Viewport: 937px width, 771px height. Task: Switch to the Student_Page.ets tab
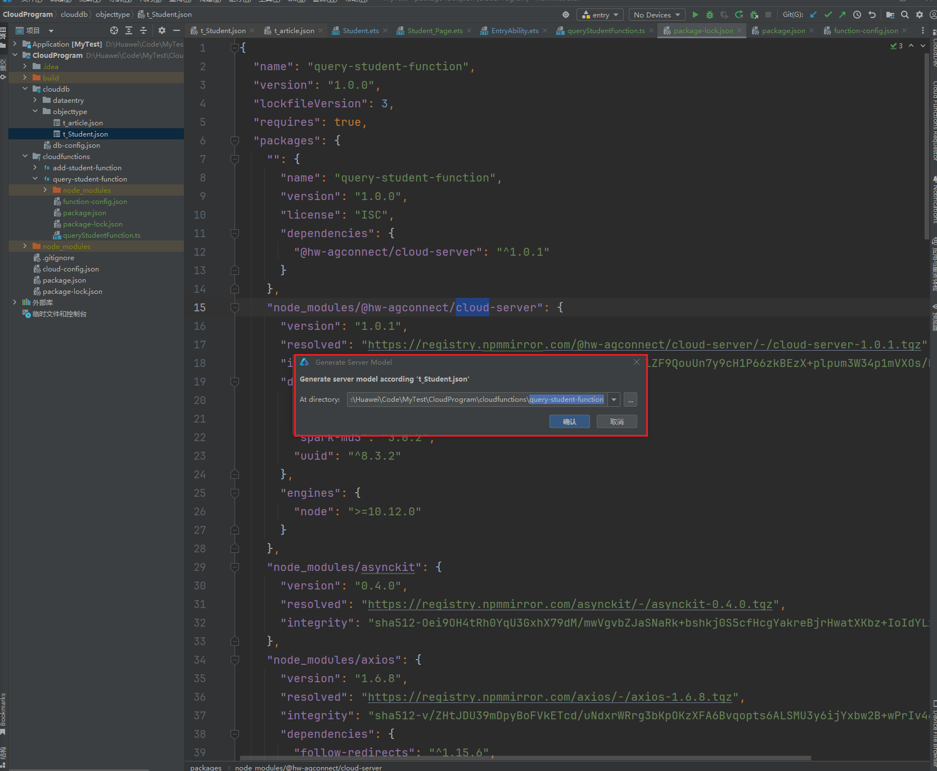coord(434,30)
